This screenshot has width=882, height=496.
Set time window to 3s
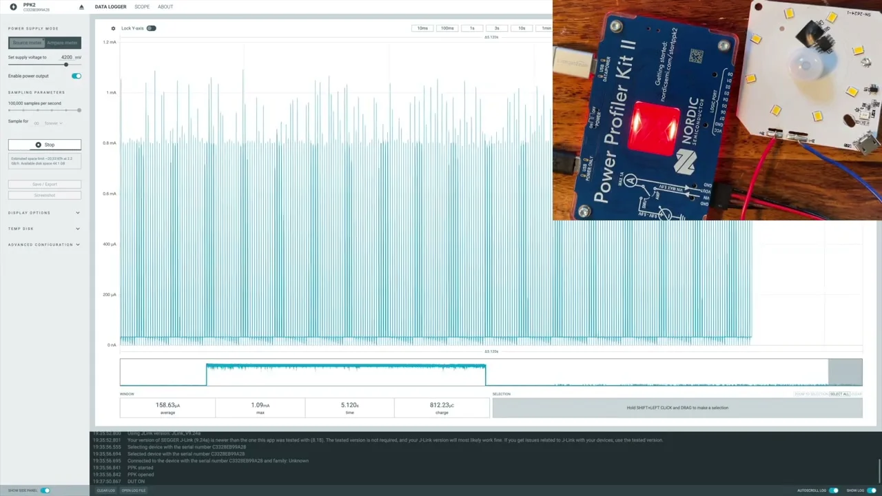tap(497, 28)
